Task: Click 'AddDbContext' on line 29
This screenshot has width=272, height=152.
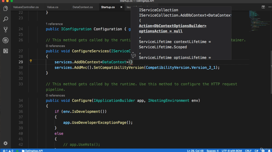Action: tap(87, 62)
